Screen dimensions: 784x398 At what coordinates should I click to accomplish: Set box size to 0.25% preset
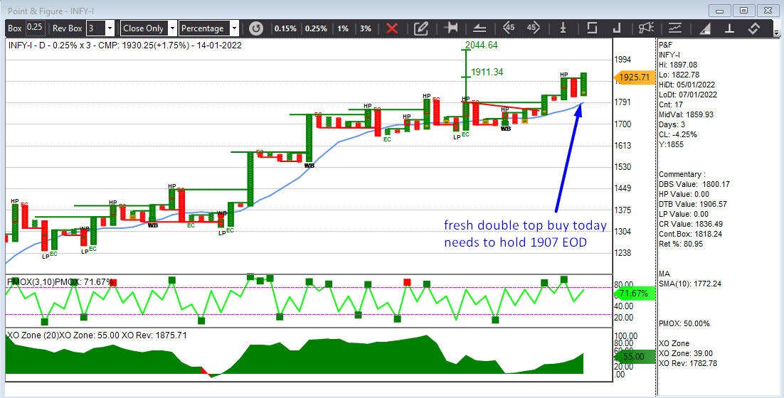(316, 28)
